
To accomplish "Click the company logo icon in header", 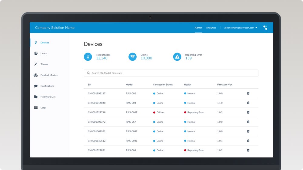I will pyautogui.click(x=265, y=28).
